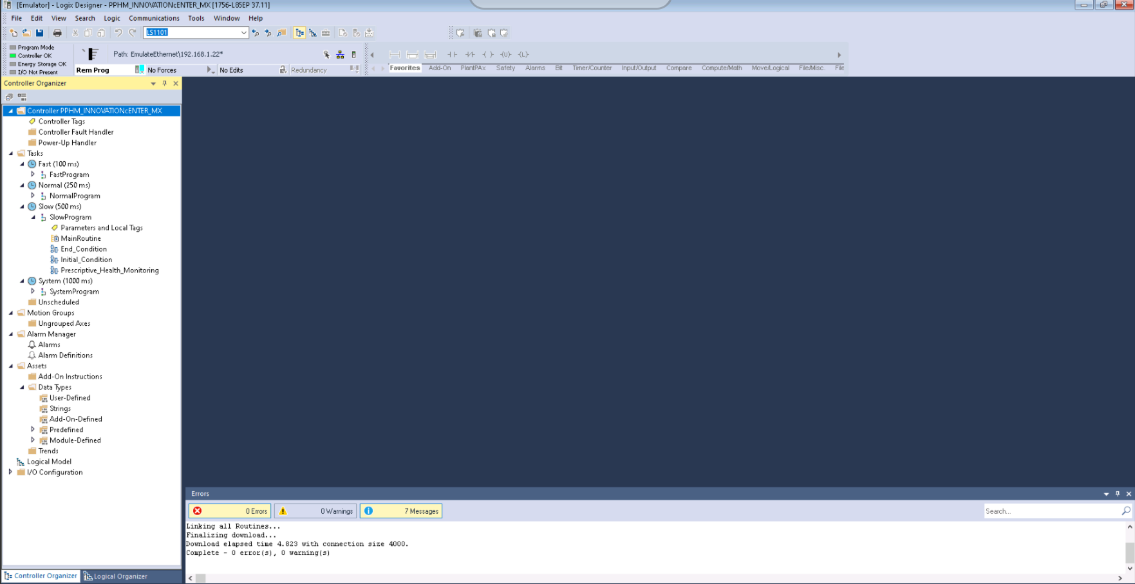This screenshot has width=1135, height=584.
Task: Pin the Controller Organizer panel
Action: [165, 83]
